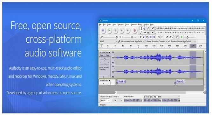Expand the Project Rate 44100 dropdown
Image resolution: width=212 pixels, height=115 pixels.
coord(105,100)
